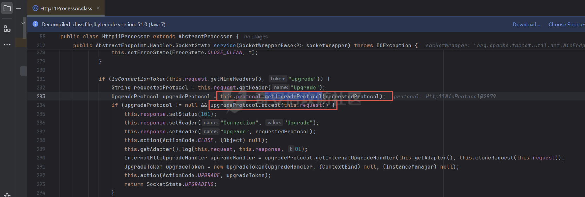Click getUpgradeProtocol method call on line 283
Screen dimensions: 585x197
click(293, 96)
